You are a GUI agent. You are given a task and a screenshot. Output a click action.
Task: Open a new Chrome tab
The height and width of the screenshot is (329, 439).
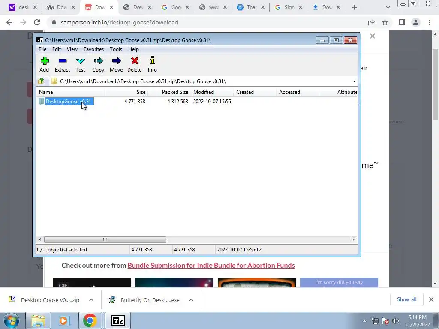355,8
